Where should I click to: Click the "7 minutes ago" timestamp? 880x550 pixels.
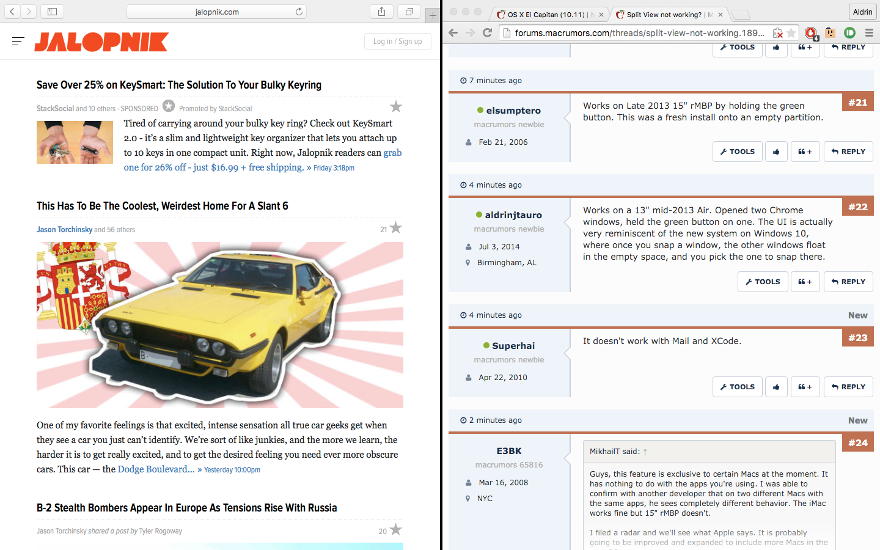(496, 81)
